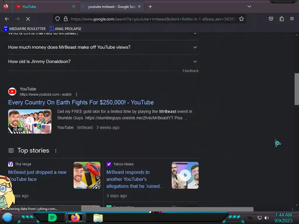Click the Top stories newspaper icon
Viewport: 299px width, 224px height.
(11, 151)
